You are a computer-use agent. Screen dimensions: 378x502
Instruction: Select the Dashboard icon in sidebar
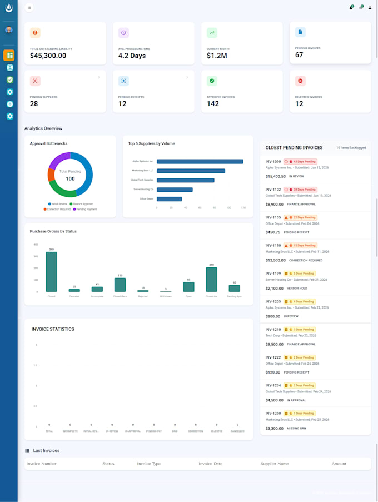pyautogui.click(x=9, y=55)
